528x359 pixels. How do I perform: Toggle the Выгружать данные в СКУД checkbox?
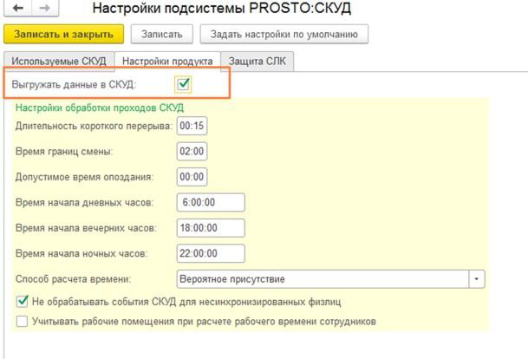(184, 84)
